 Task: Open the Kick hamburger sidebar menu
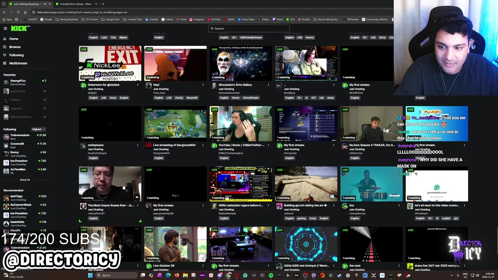click(5, 28)
